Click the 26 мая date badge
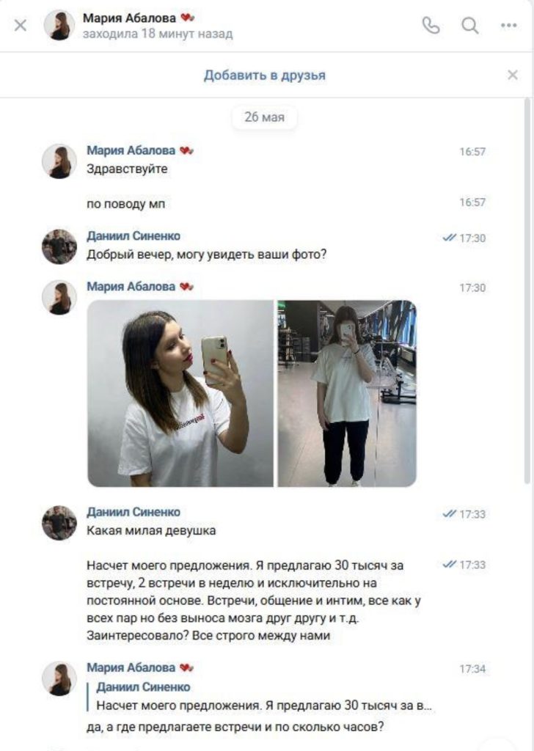The height and width of the screenshot is (751, 534). (x=264, y=117)
